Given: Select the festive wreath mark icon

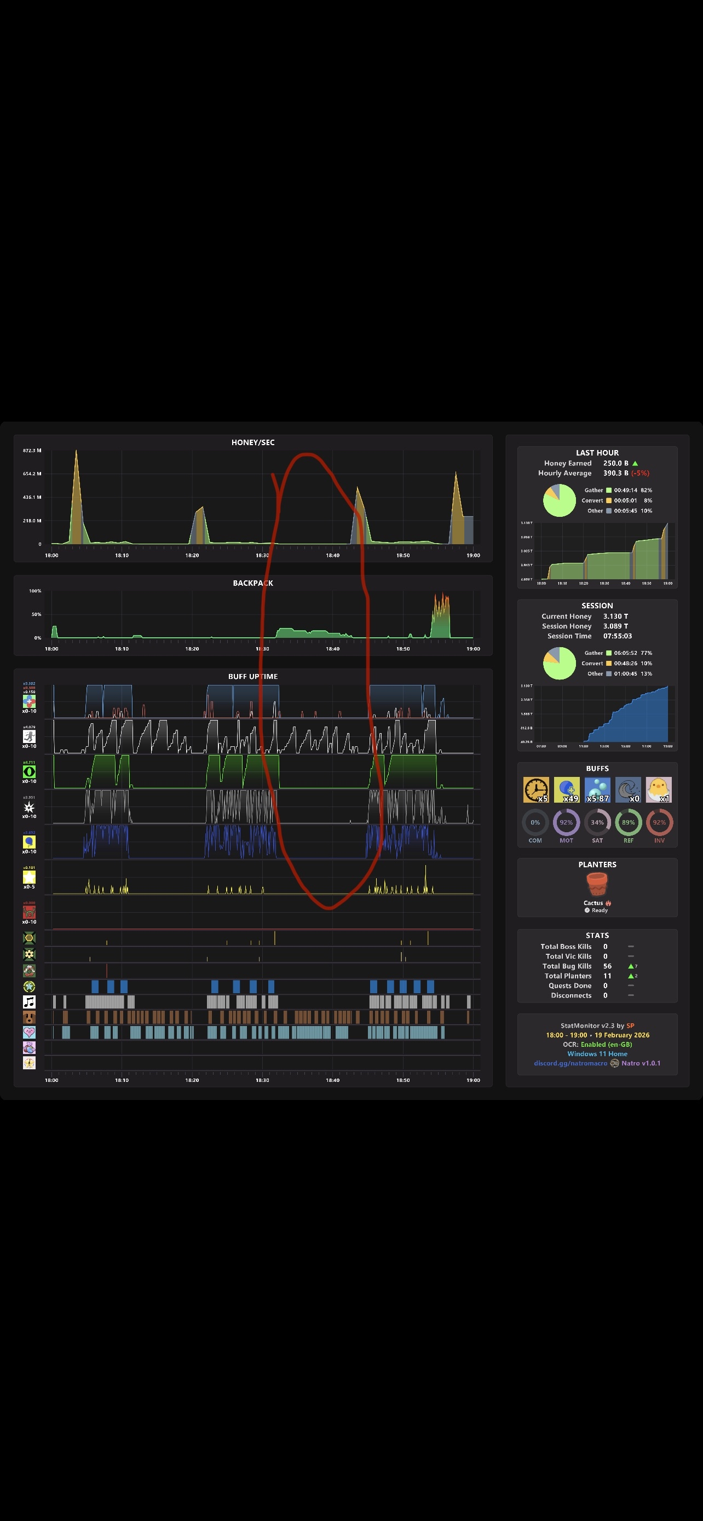Looking at the screenshot, I should pos(29,970).
